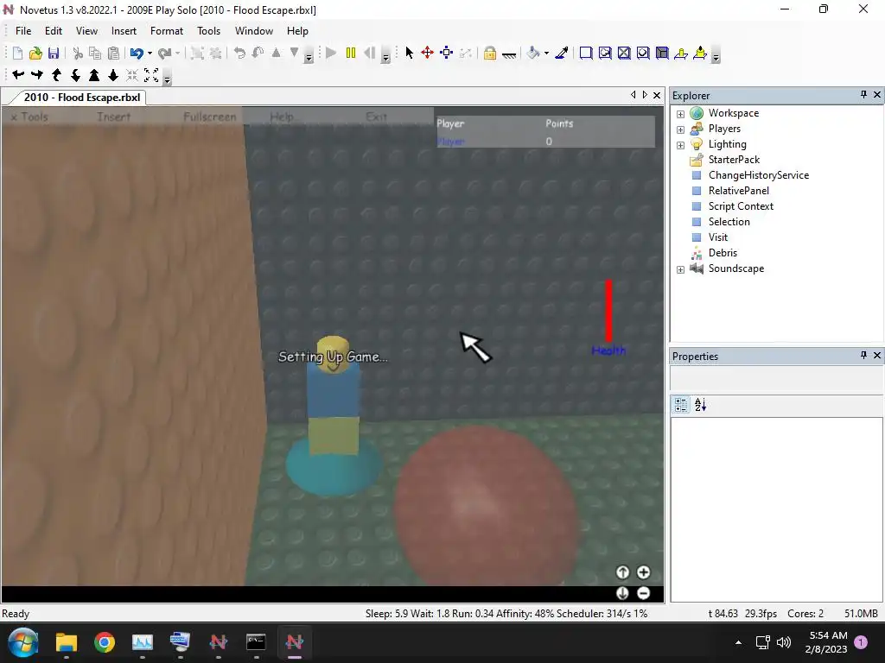Click the Zoom Extents expand-arrows icon
The height and width of the screenshot is (663, 885).
tap(151, 74)
